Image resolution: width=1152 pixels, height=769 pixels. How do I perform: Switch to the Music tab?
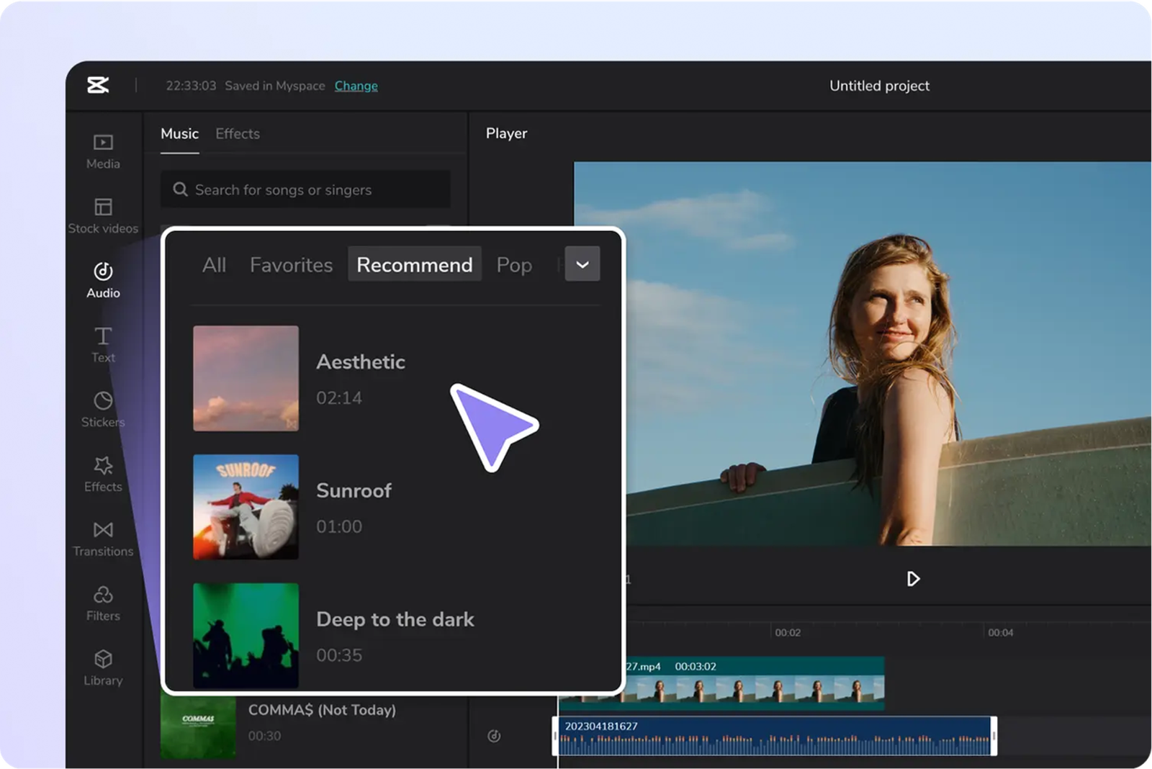(179, 134)
